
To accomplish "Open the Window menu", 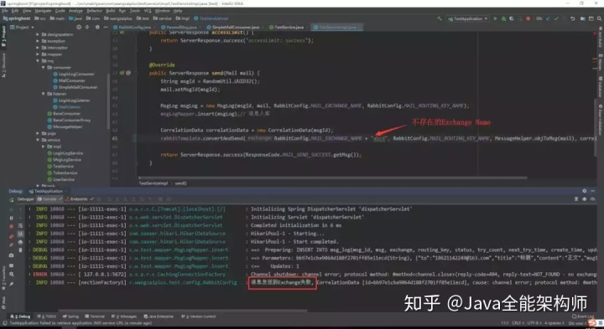I will [162, 11].
